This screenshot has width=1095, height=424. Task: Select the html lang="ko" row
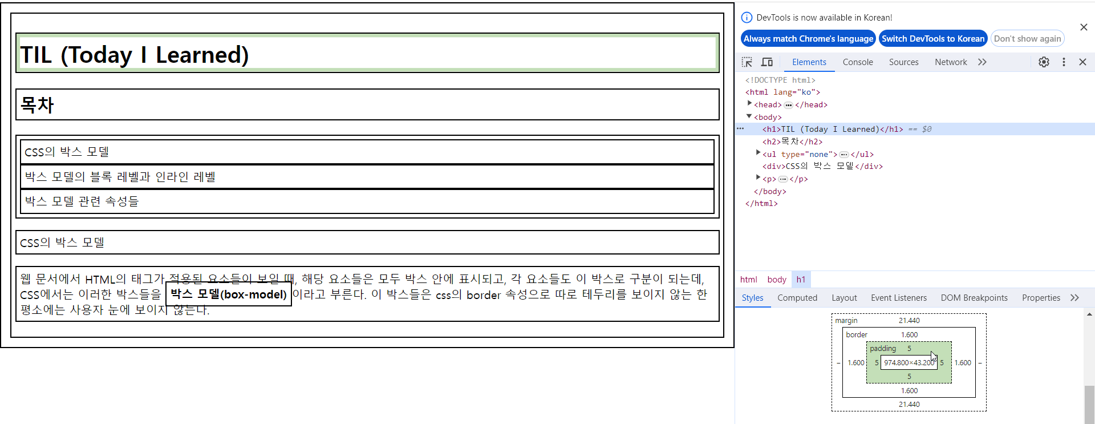coord(915,92)
